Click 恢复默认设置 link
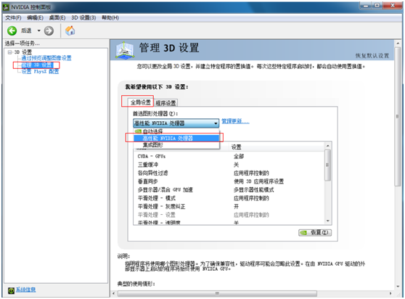 tap(372, 55)
